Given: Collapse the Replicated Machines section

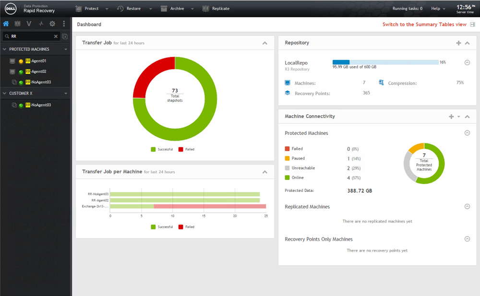Looking at the screenshot, I should [467, 206].
